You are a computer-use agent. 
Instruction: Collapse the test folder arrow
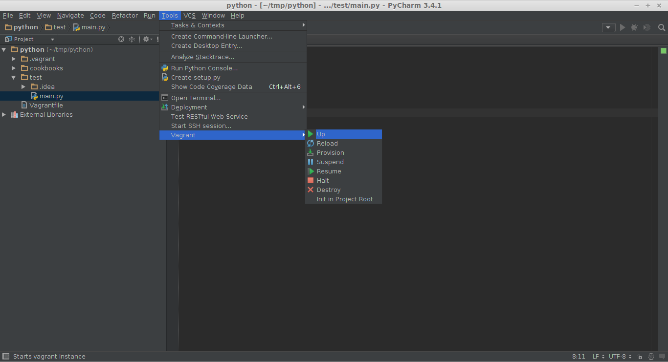tap(14, 77)
